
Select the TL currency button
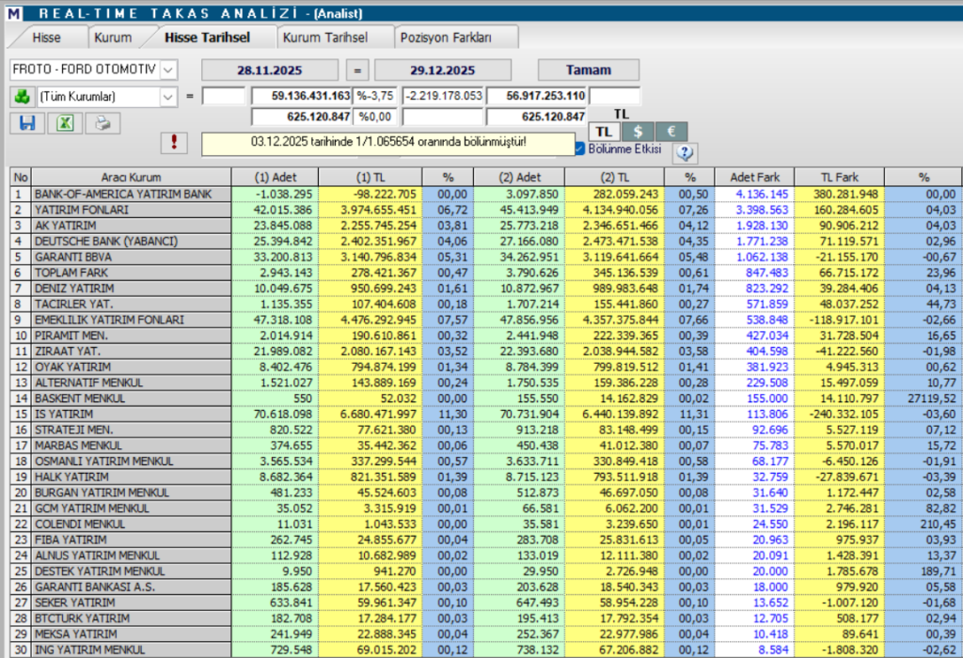coord(605,132)
